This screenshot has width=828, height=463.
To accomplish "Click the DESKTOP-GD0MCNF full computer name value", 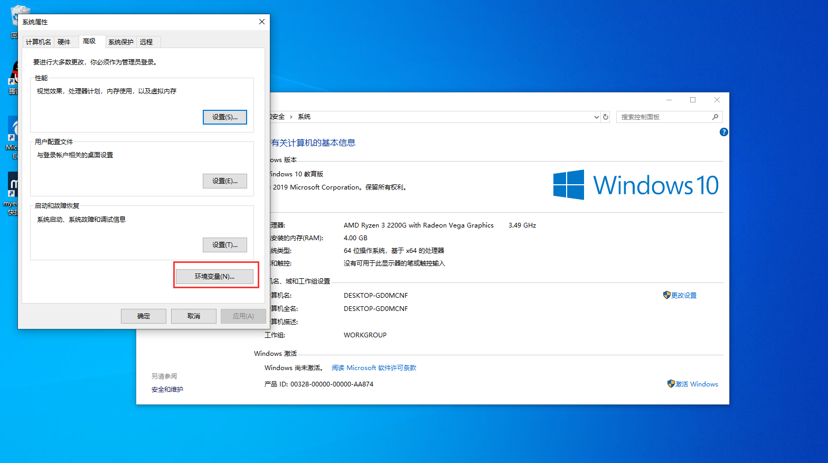I will pos(375,309).
